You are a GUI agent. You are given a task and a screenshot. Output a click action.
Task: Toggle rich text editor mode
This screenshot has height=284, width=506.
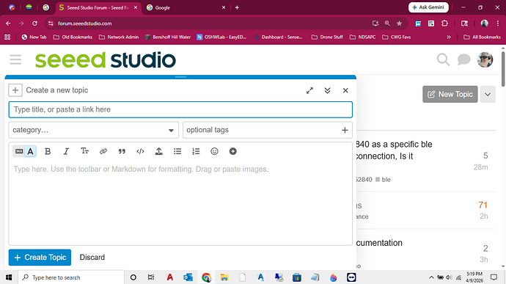click(30, 151)
